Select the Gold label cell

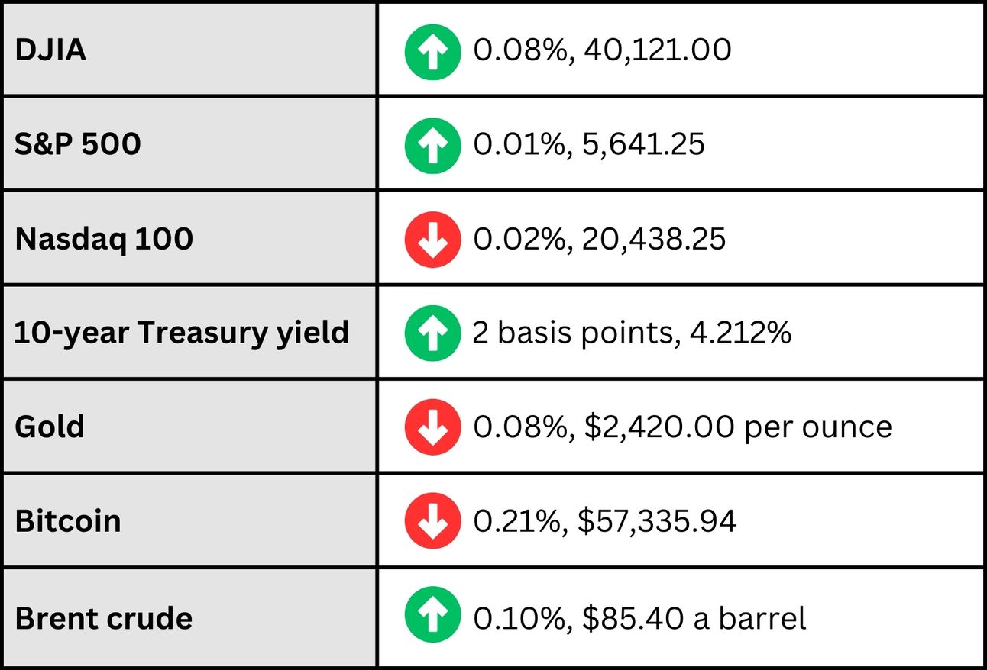click(x=189, y=426)
